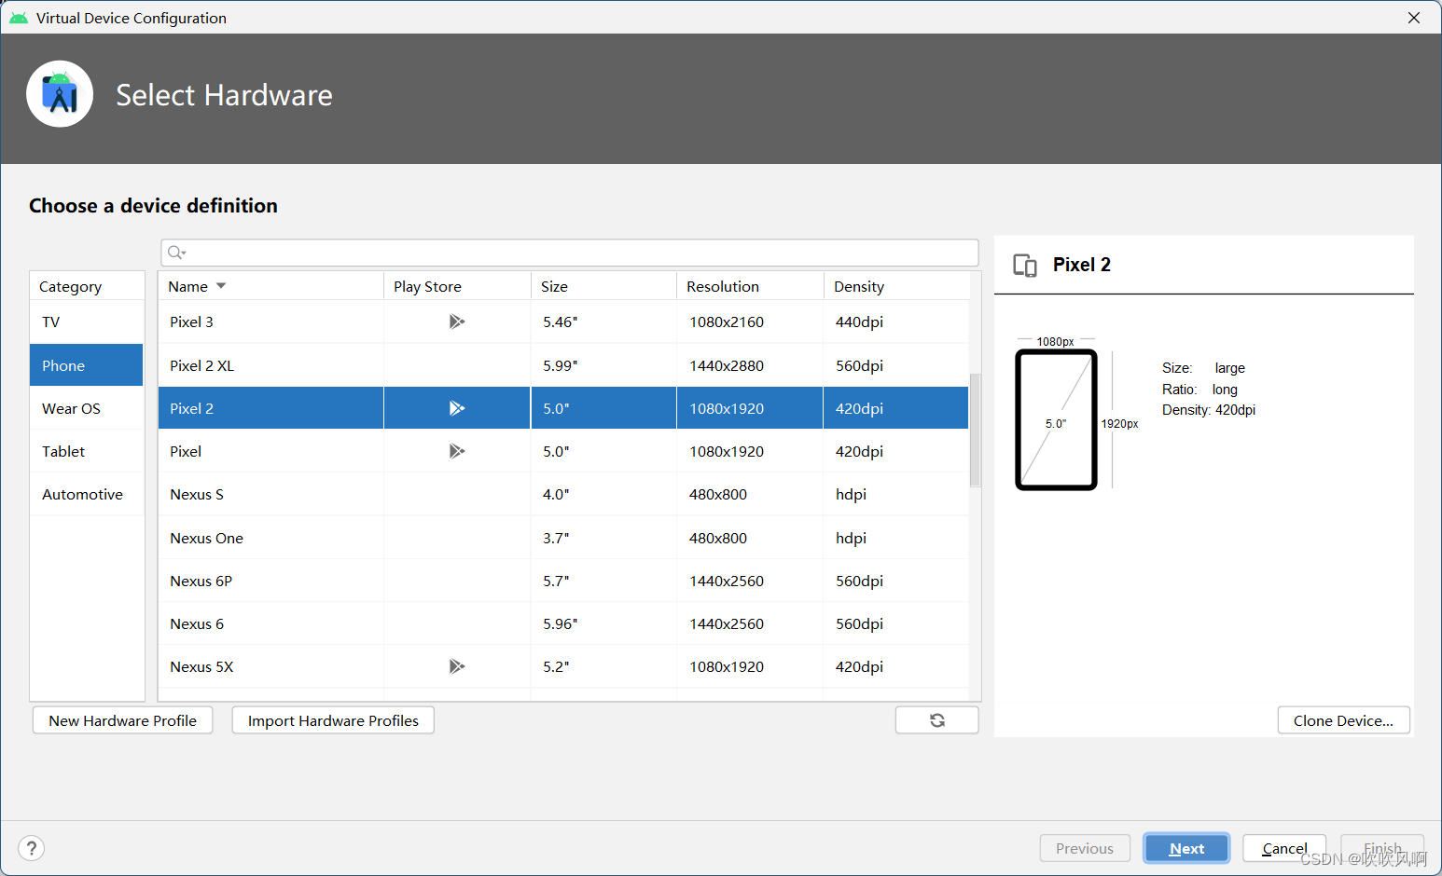Click the Density column header
This screenshot has width=1442, height=876.
pos(896,286)
